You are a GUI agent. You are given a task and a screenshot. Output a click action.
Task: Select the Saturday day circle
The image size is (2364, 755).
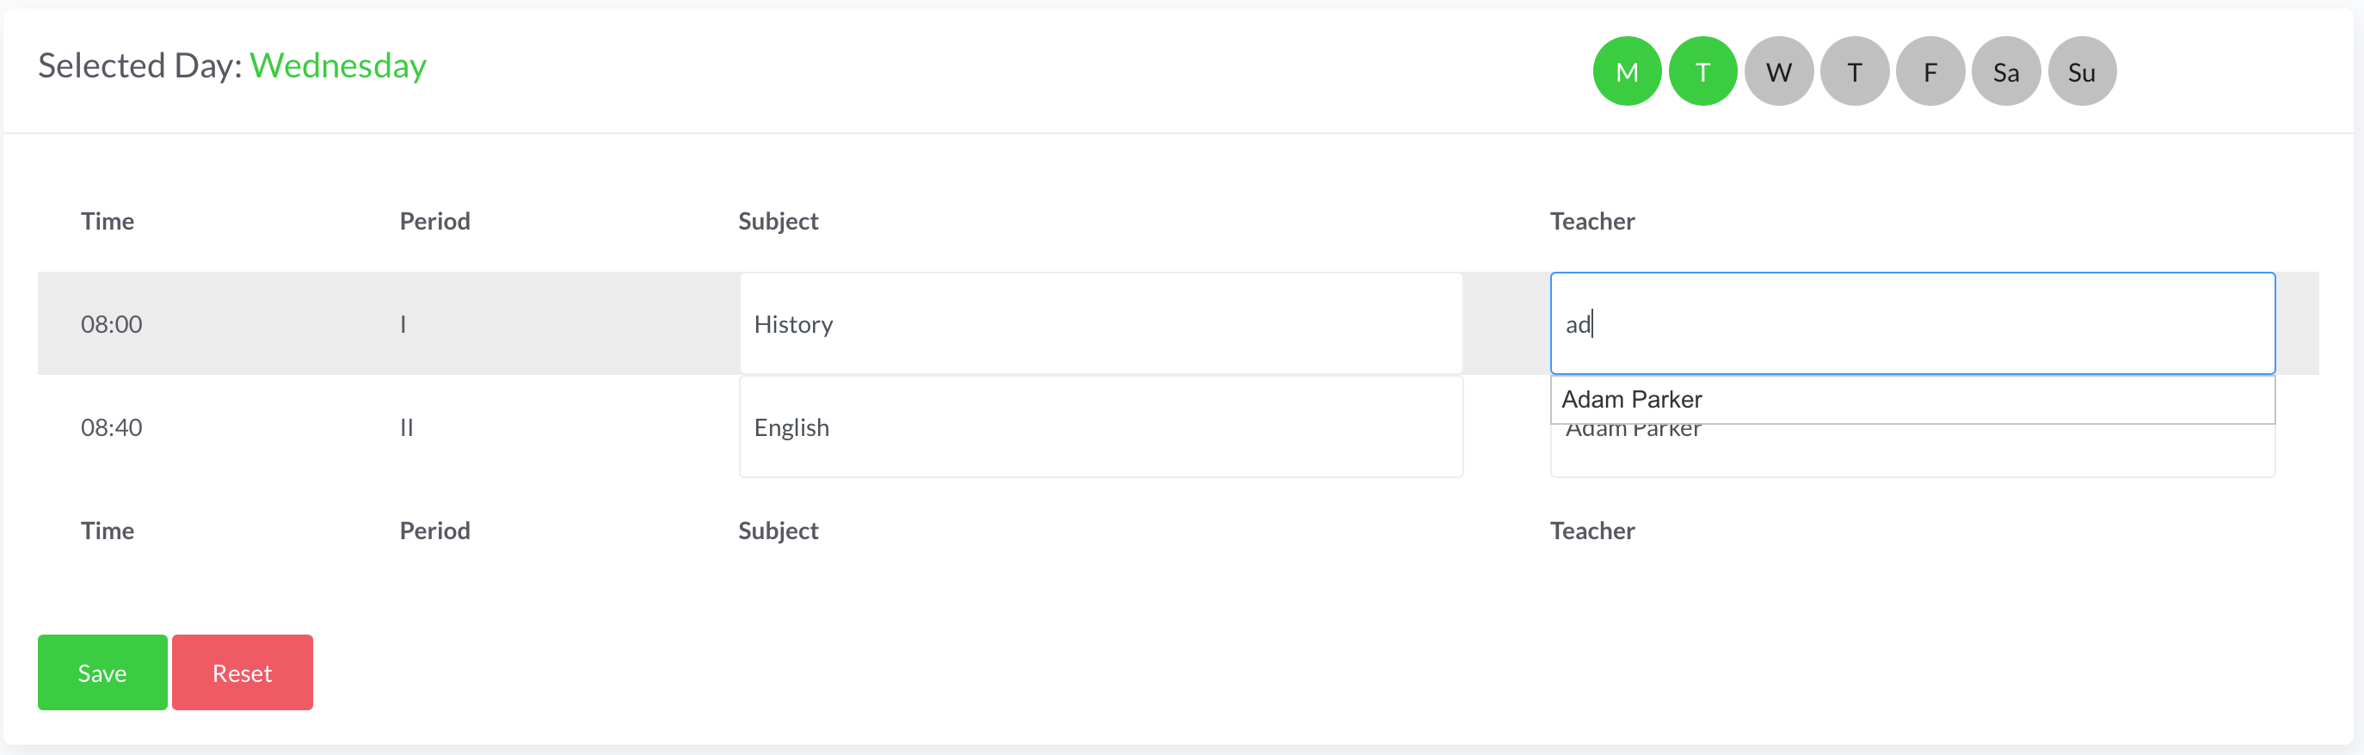coord(2005,71)
